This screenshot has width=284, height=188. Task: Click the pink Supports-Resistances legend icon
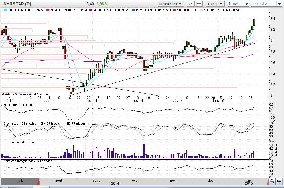pos(201,10)
